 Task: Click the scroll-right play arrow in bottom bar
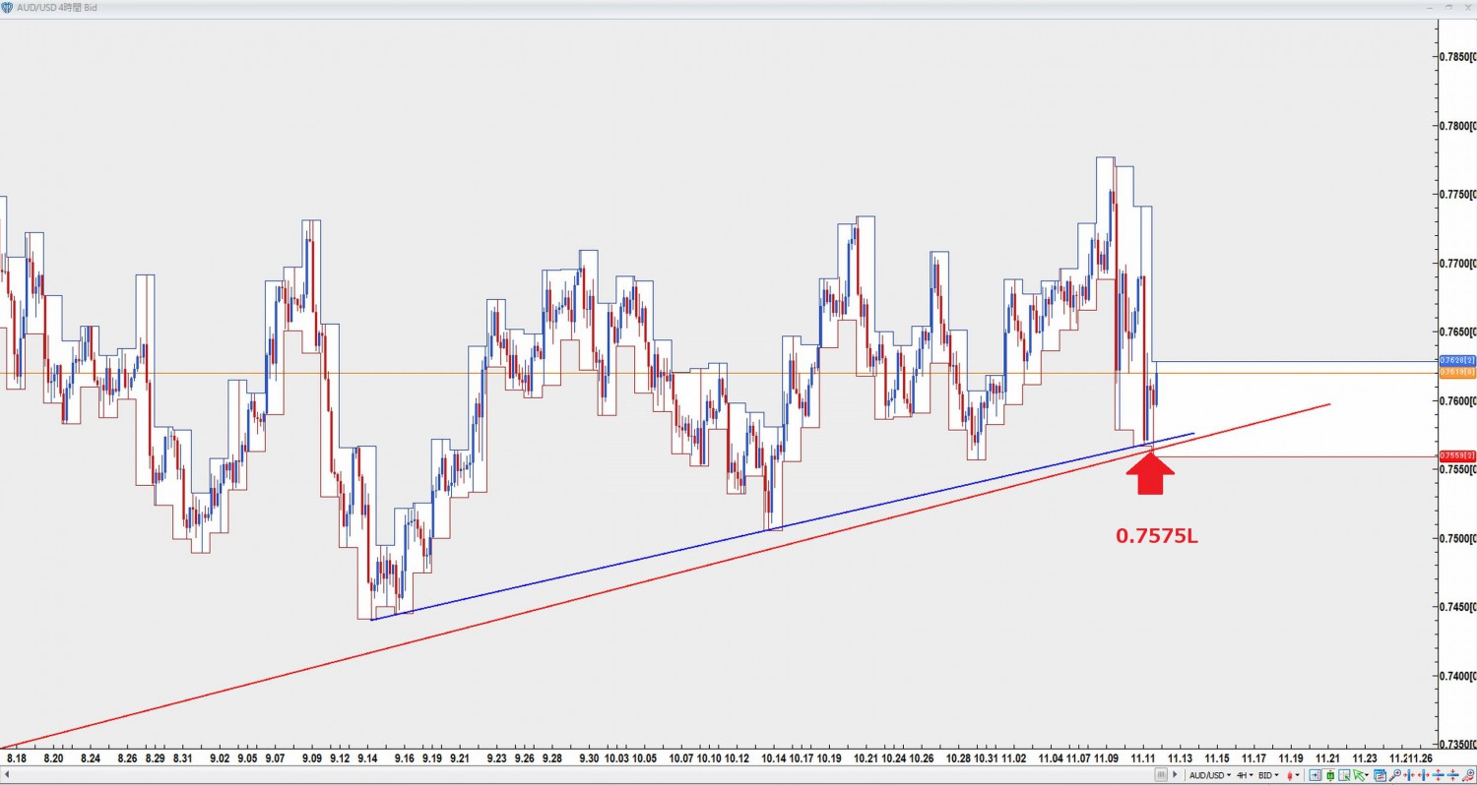click(1175, 775)
